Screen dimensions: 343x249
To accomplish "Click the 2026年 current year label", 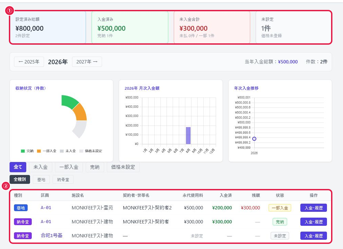I will (x=58, y=62).
